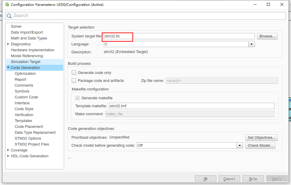This screenshot has width=291, height=185.
Task: Select Data Type Replacement
Action: (x=35, y=132)
